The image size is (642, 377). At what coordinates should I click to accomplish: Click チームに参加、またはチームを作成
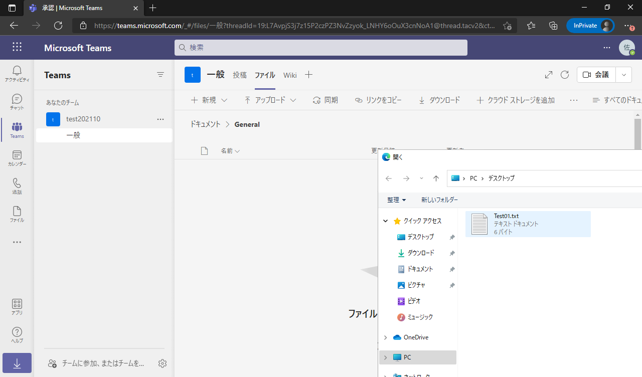(96, 363)
